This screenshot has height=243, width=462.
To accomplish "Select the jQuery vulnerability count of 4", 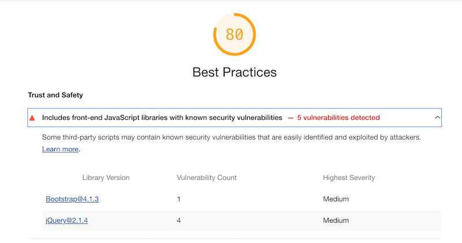I will point(178,220).
